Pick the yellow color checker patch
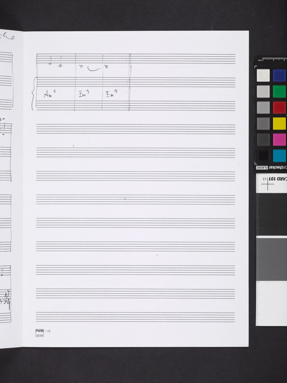This screenshot has height=383, width=287. tap(279, 124)
